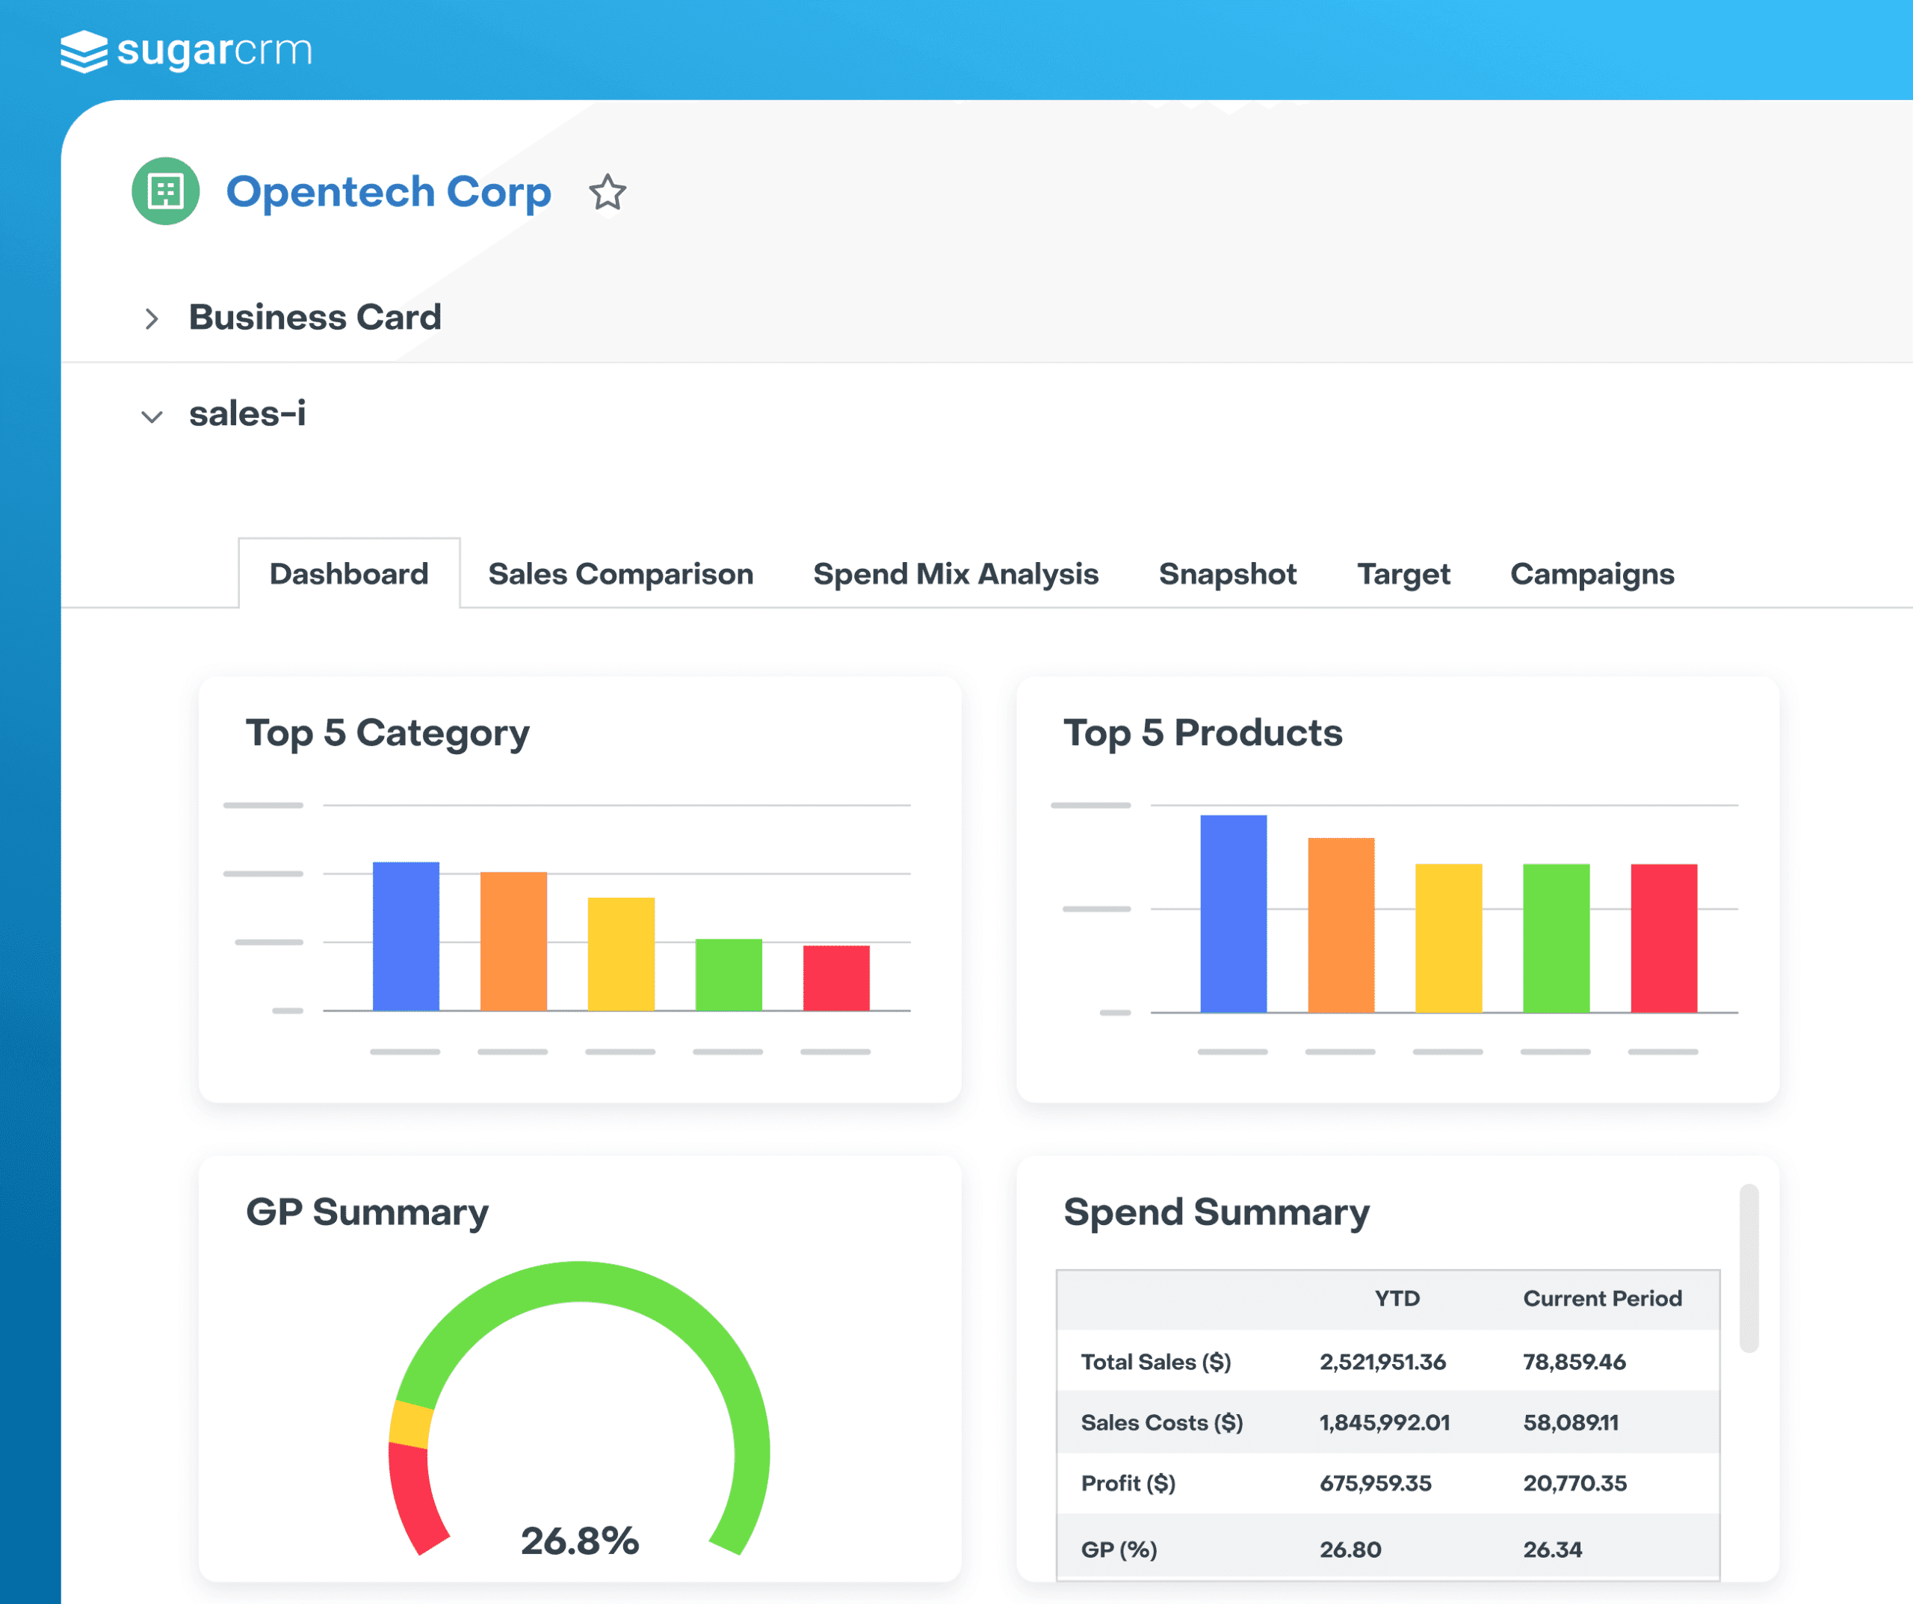Select the Dashboard tab
This screenshot has width=1913, height=1604.
point(349,574)
